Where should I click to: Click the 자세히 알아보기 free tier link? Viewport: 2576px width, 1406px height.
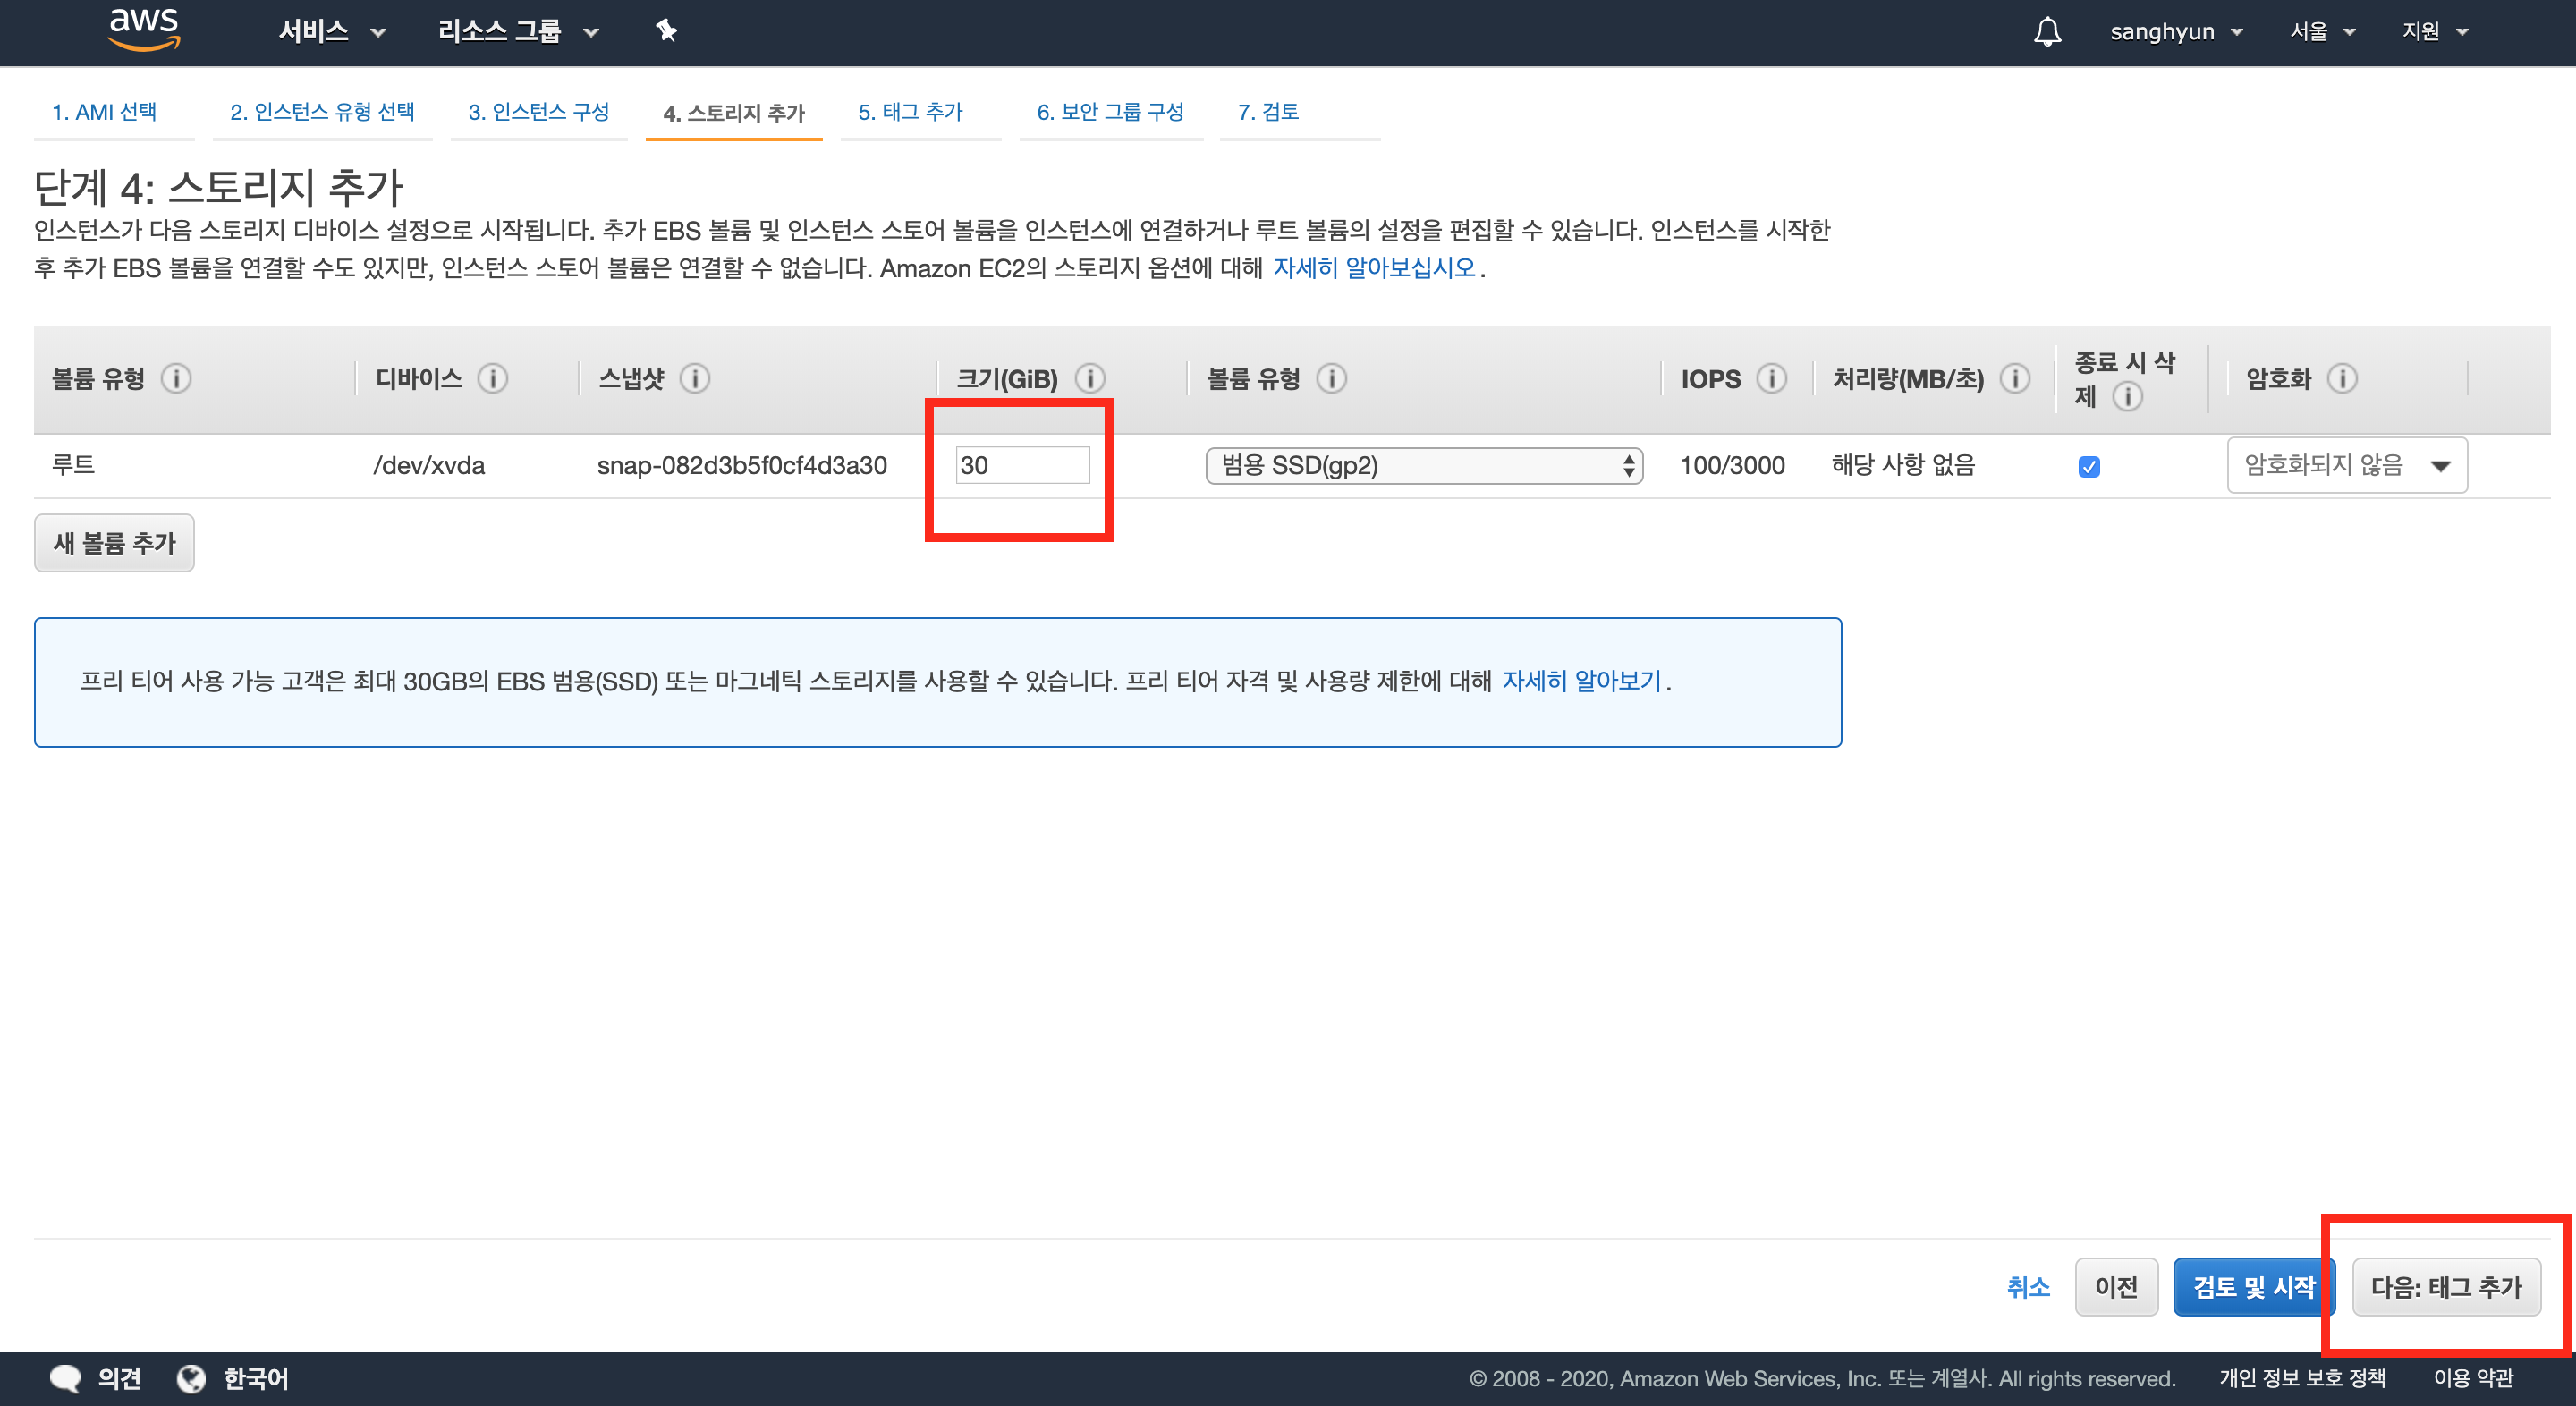point(1581,681)
